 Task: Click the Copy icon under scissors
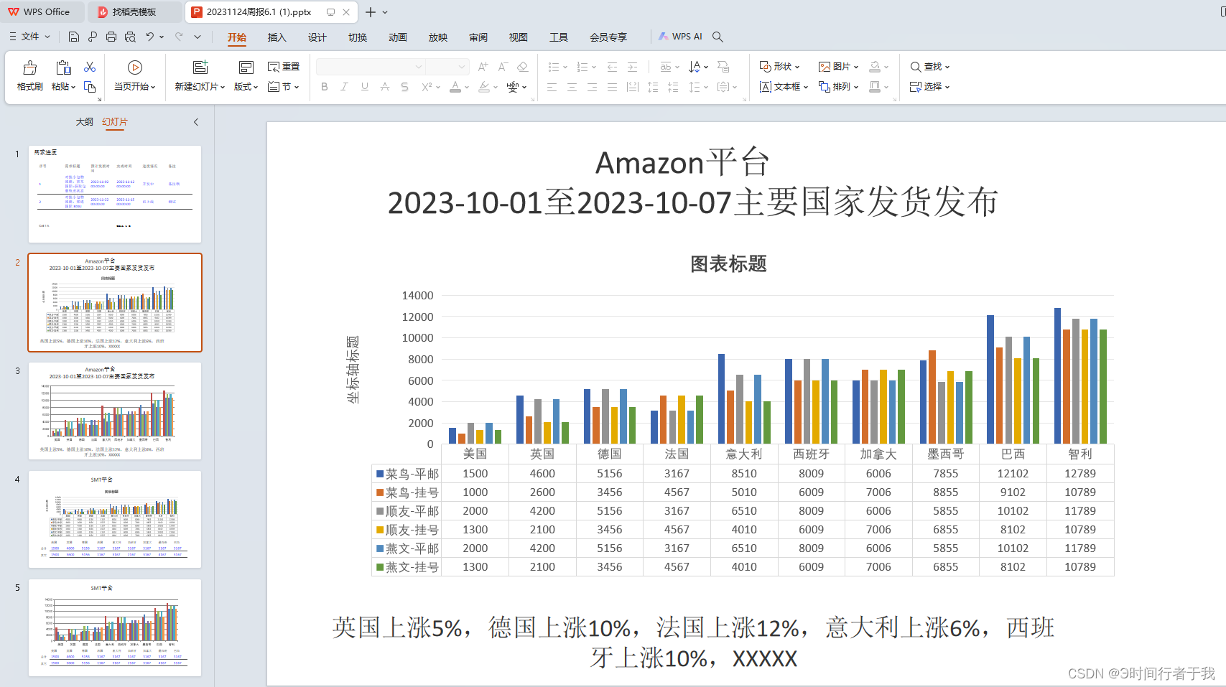pyautogui.click(x=90, y=87)
